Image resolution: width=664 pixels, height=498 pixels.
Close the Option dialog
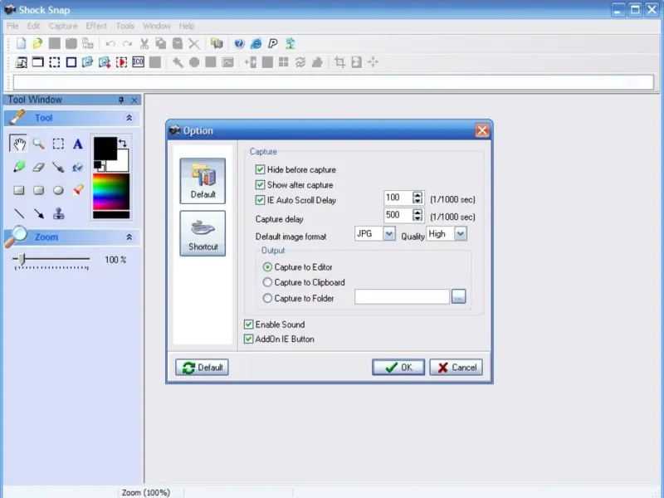pyautogui.click(x=482, y=130)
